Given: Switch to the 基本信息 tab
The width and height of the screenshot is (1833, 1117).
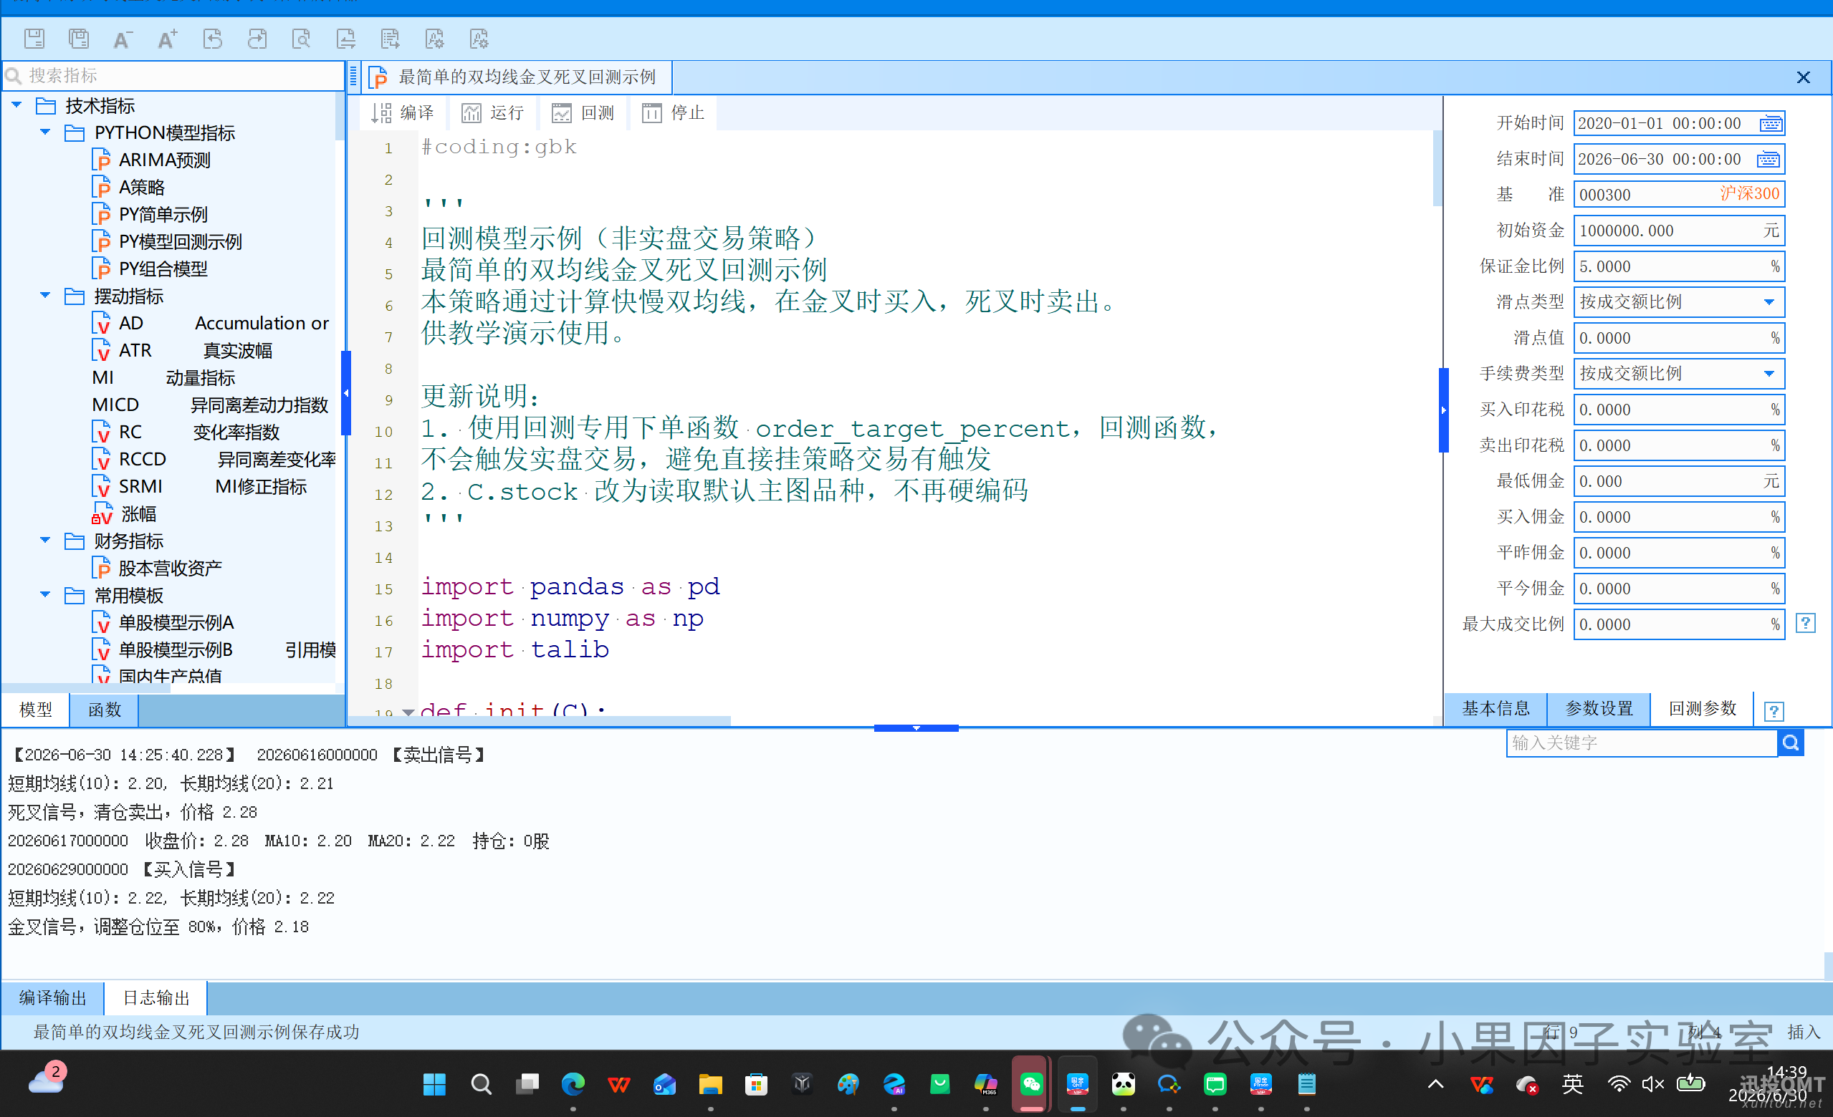Looking at the screenshot, I should tap(1496, 709).
